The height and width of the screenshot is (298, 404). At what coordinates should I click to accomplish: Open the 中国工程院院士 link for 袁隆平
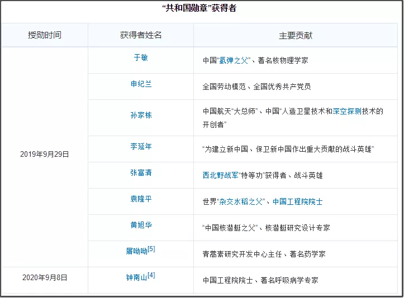click(297, 201)
